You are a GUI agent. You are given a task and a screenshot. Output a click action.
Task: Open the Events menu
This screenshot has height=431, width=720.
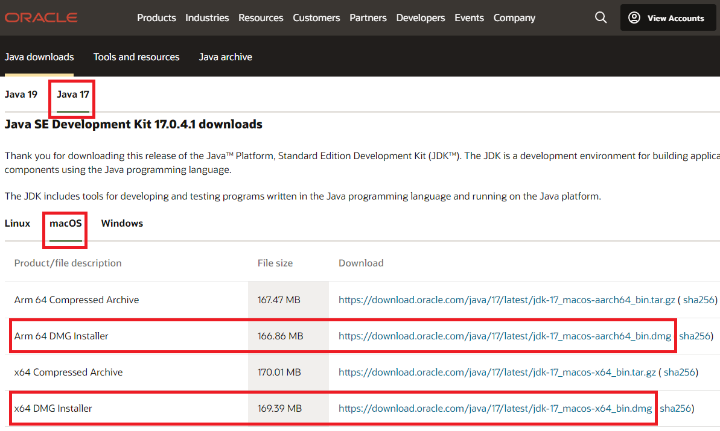click(x=470, y=17)
